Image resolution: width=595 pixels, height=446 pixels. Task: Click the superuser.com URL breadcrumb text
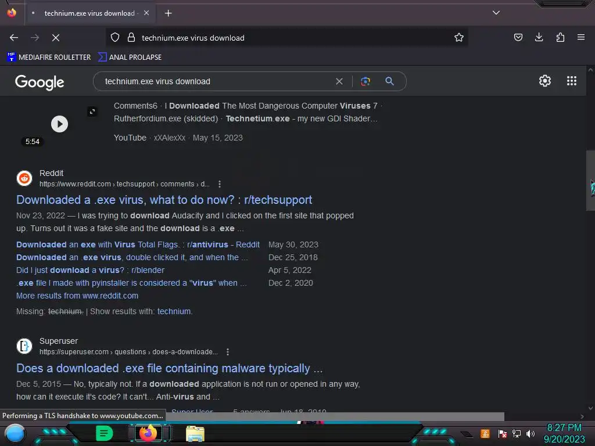[128, 352]
